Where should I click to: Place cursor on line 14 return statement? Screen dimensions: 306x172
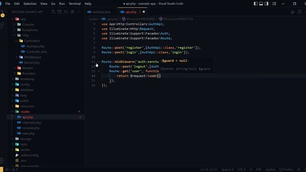(x=139, y=76)
